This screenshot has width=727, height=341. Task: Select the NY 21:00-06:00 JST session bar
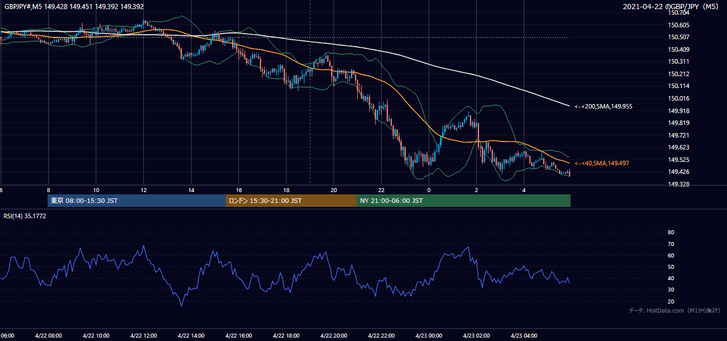point(464,201)
